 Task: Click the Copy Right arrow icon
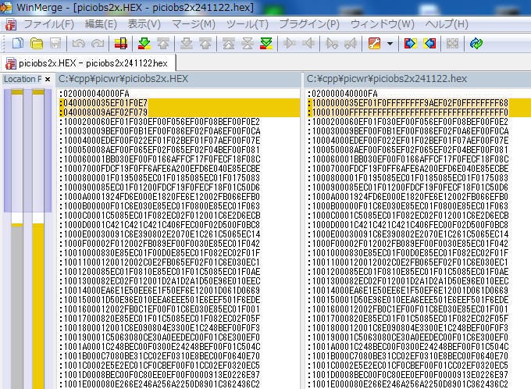(289, 44)
